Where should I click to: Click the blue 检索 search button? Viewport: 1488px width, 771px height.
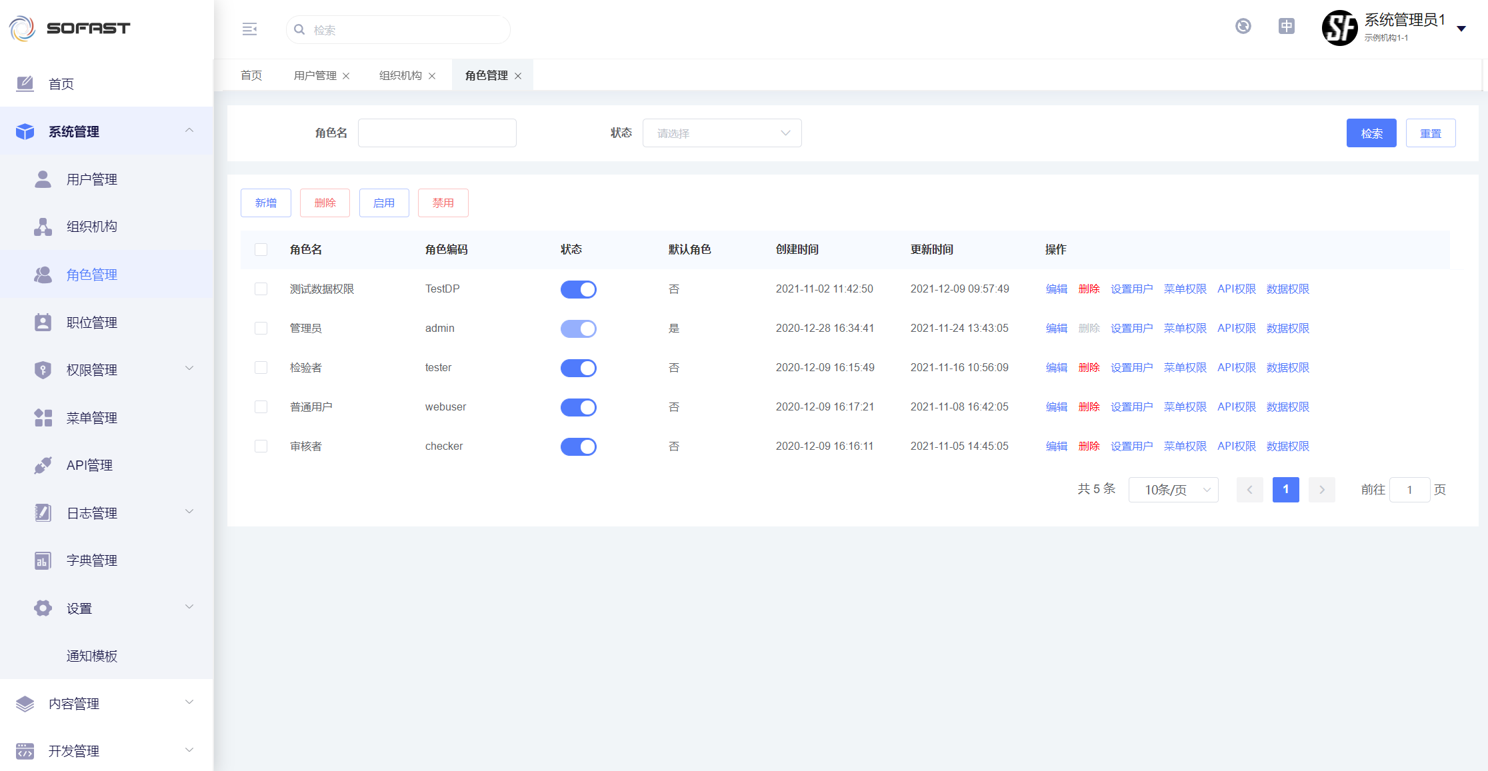1371,133
